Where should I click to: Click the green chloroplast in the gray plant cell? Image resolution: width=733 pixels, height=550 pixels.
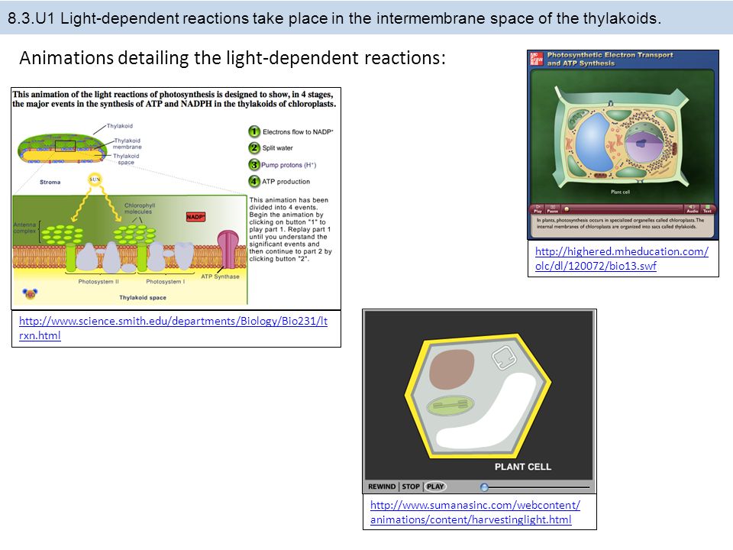pos(450,405)
